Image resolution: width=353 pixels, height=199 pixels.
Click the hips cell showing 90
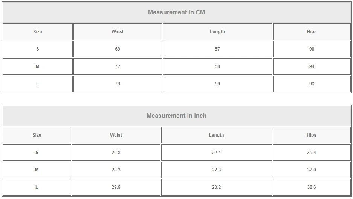point(312,49)
